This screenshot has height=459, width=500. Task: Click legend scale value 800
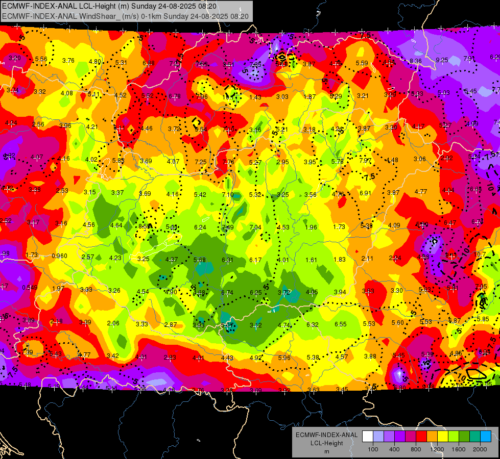click(416, 449)
